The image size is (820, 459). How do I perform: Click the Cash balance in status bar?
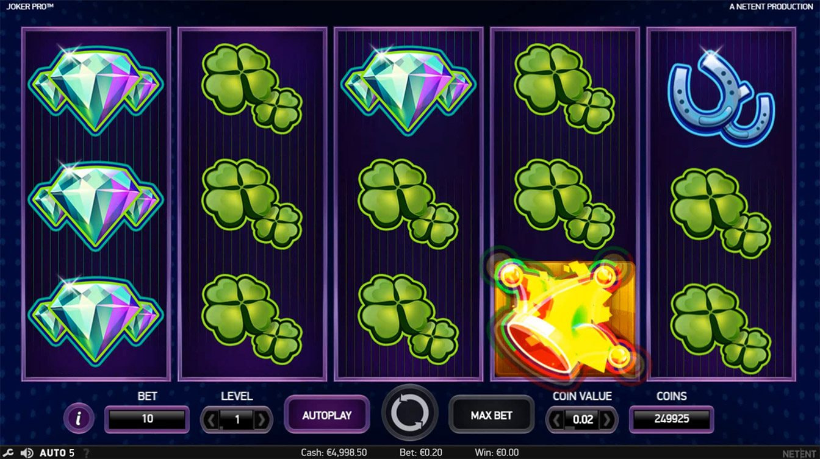[334, 453]
